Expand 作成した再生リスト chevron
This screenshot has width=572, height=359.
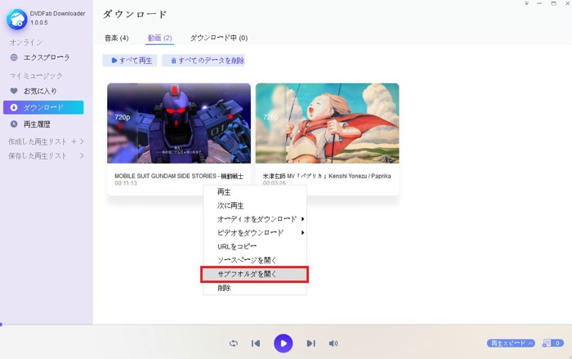(82, 141)
